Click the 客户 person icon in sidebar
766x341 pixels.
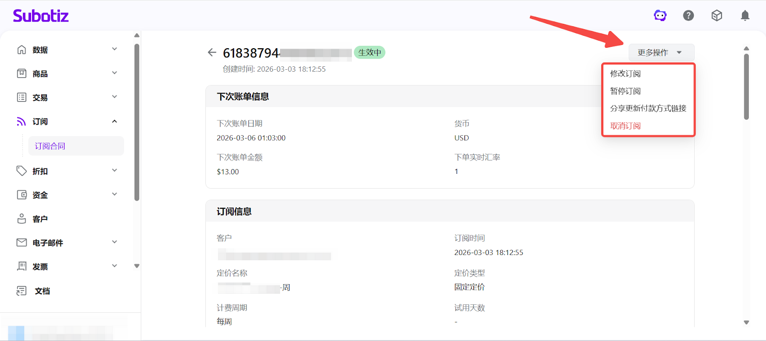(22, 219)
